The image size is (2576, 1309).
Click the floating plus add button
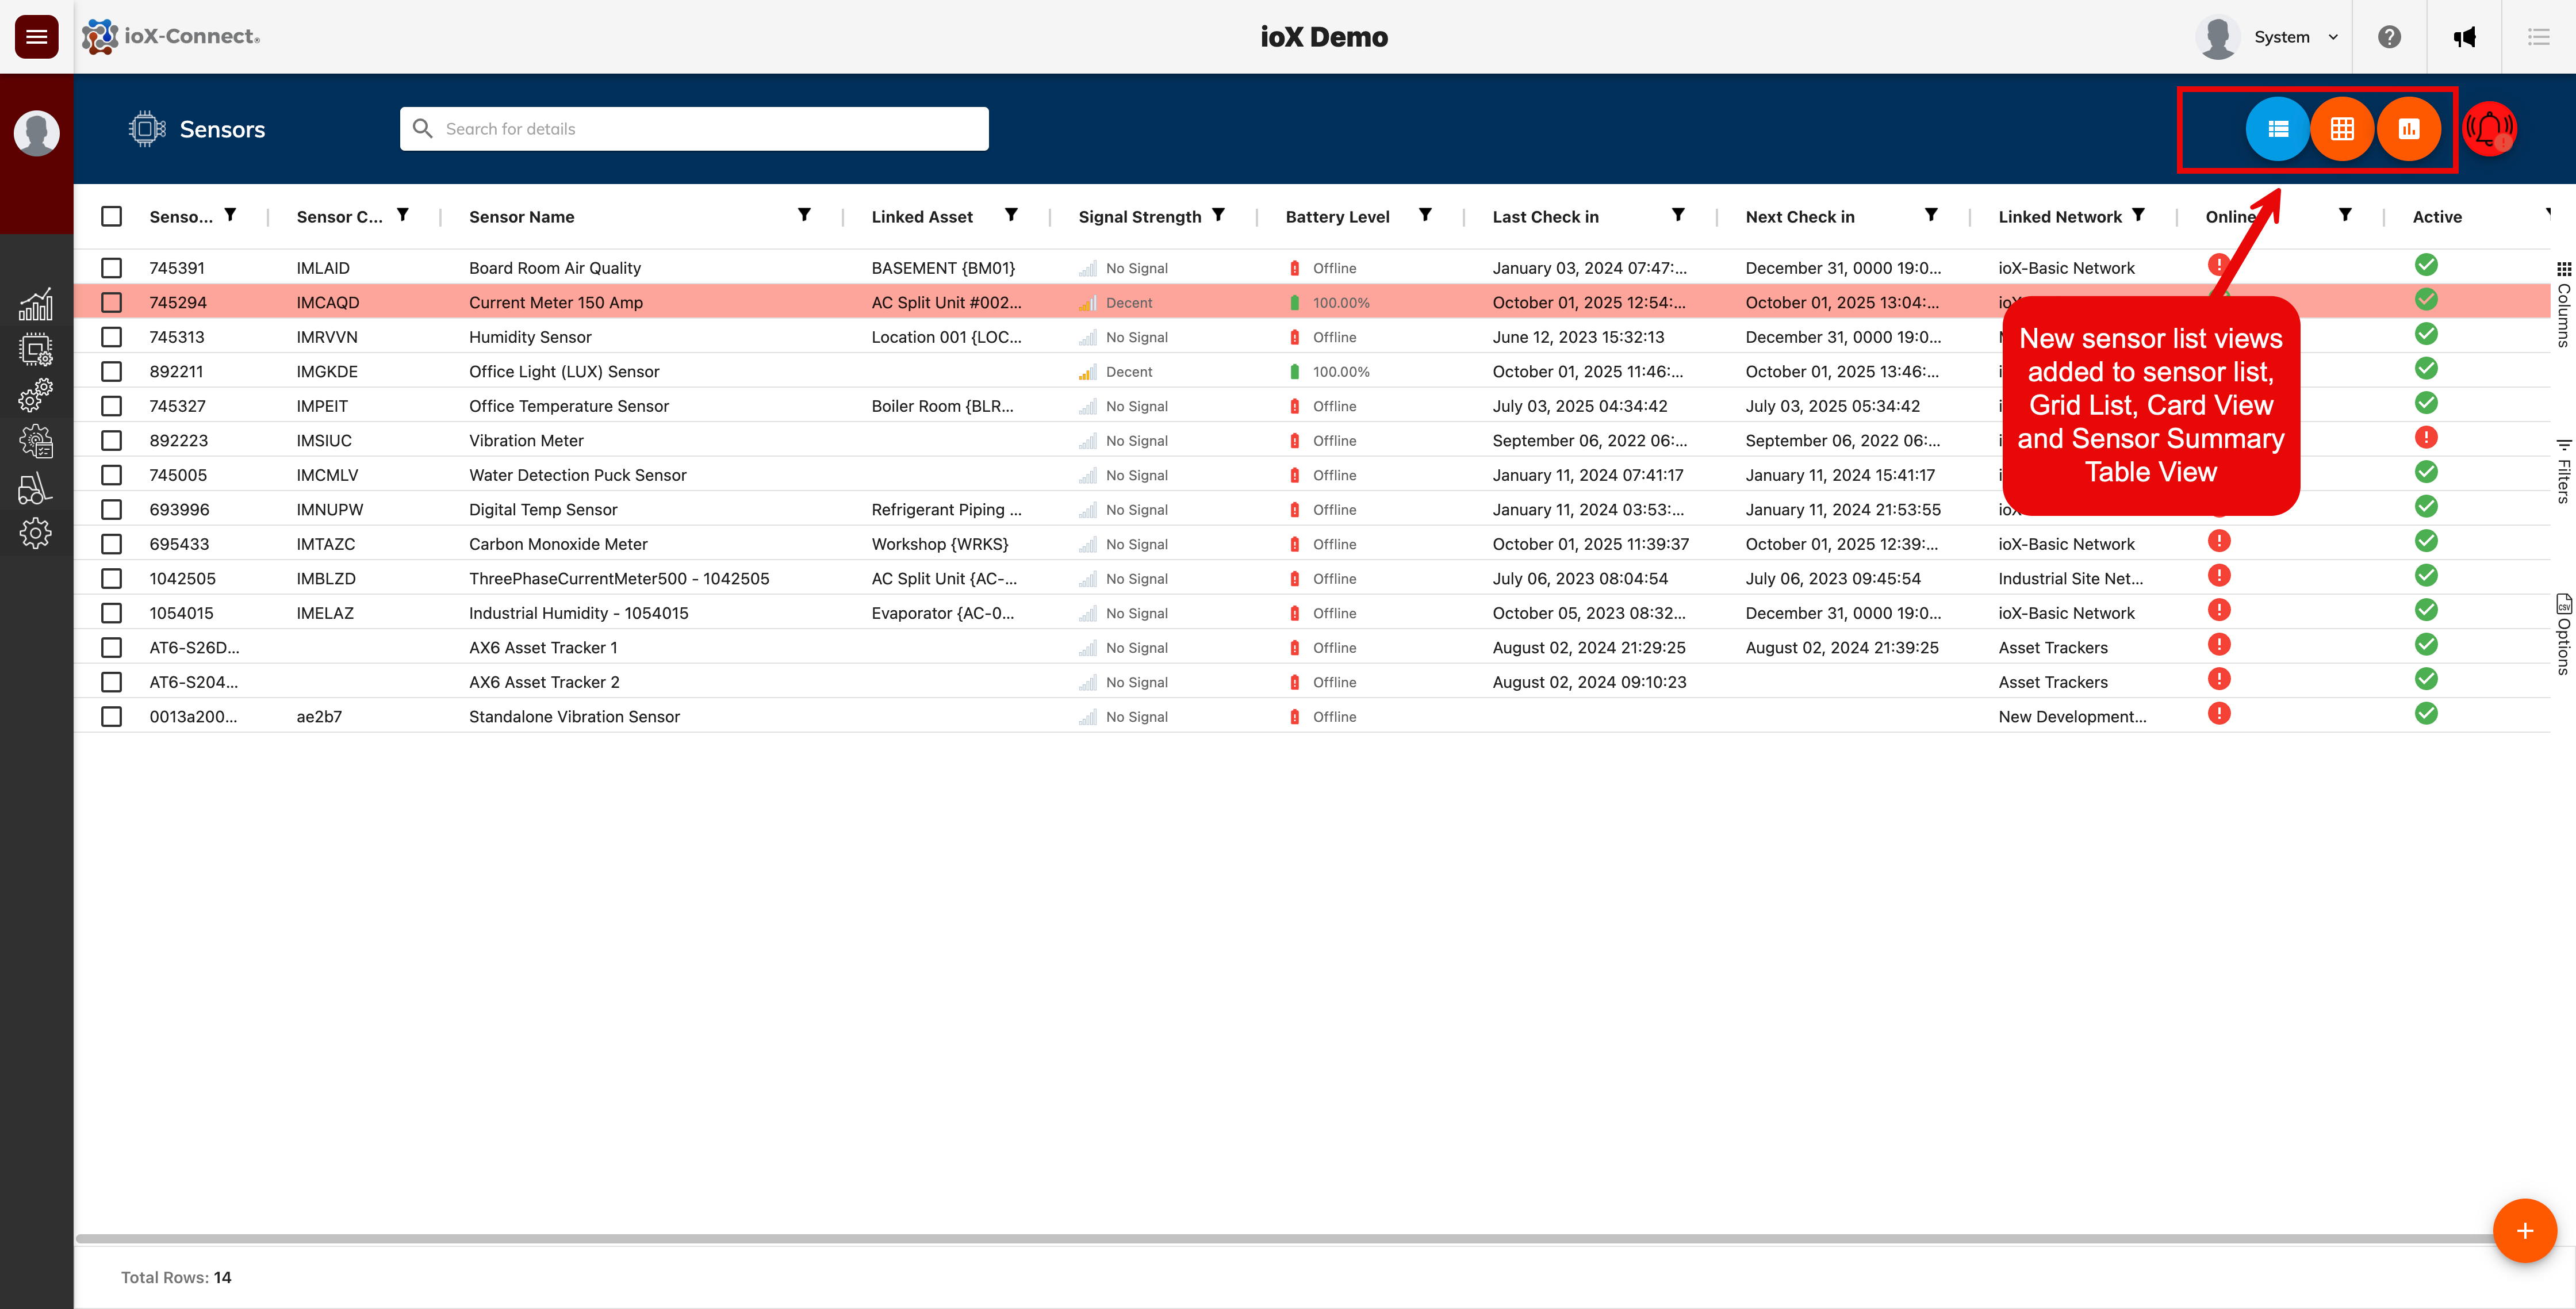point(2525,1230)
